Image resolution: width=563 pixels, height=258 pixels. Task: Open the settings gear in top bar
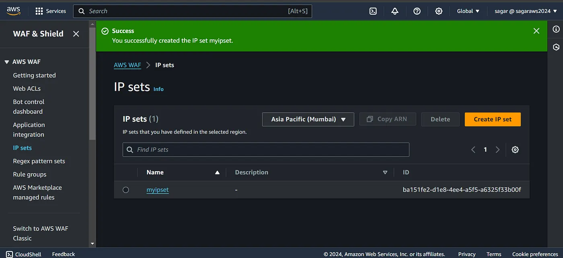pos(439,11)
